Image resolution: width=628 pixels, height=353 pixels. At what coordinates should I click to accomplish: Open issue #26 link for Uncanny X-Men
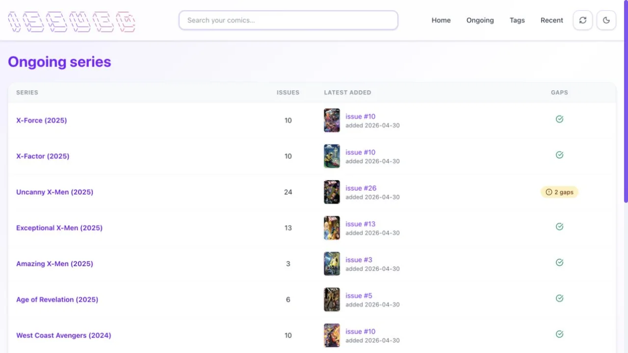pyautogui.click(x=361, y=188)
